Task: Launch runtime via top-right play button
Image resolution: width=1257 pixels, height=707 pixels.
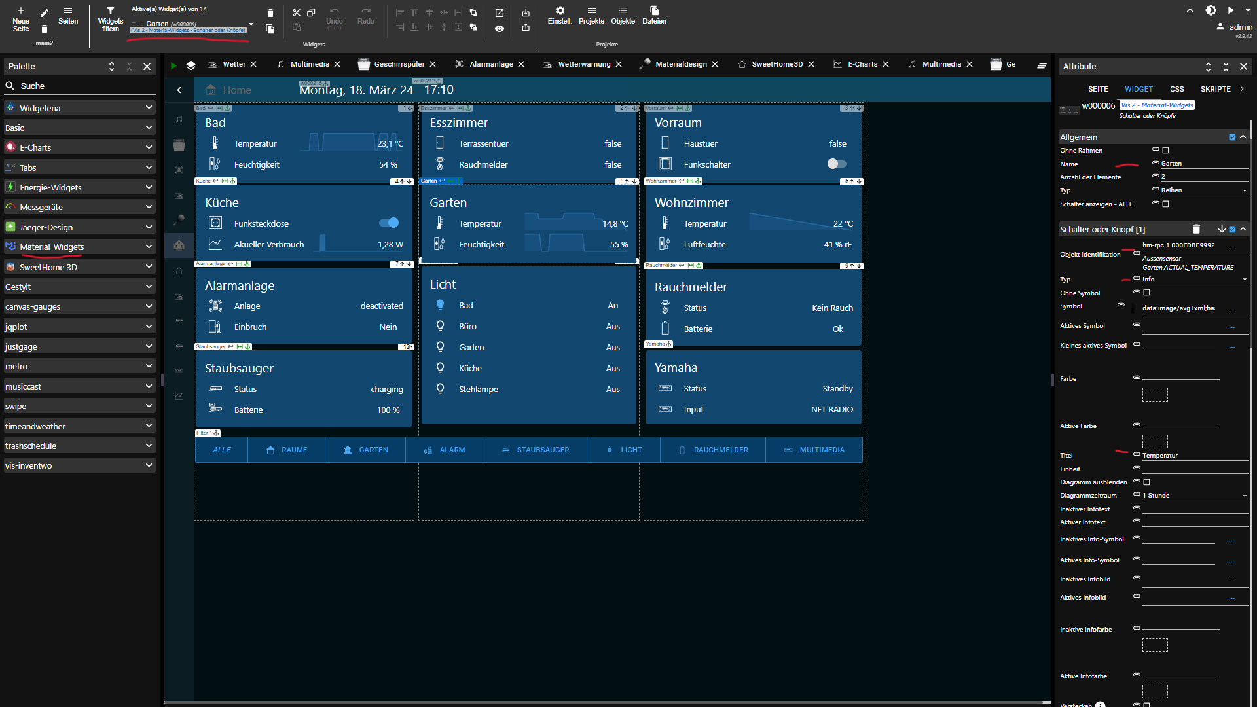Action: [1231, 10]
